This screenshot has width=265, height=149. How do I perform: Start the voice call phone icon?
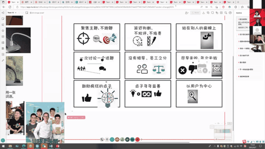tap(102, 140)
